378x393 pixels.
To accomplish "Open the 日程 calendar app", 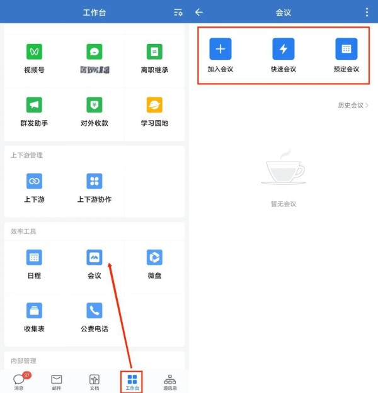I will 34,257.
